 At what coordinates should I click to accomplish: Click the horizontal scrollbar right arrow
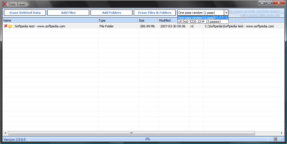pyautogui.click(x=282, y=133)
